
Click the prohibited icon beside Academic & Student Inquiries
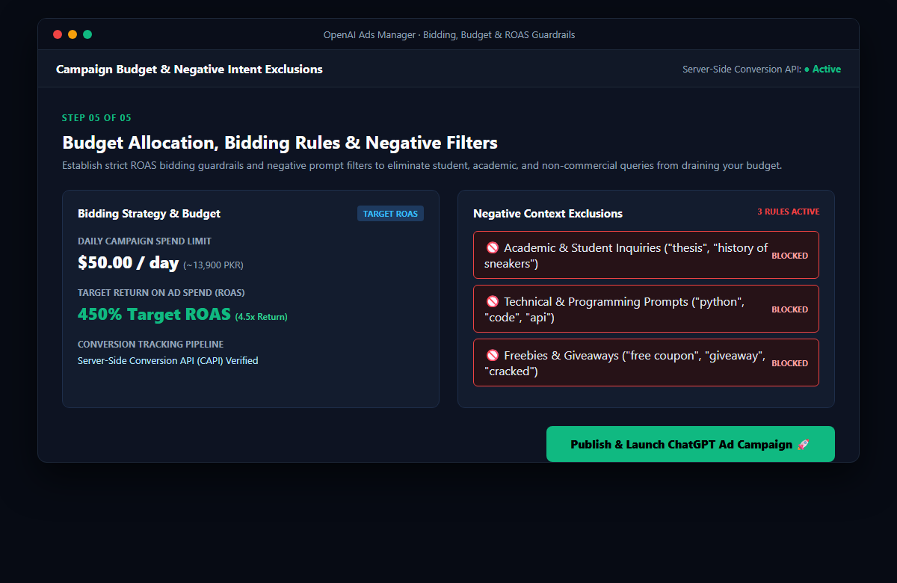pos(493,247)
